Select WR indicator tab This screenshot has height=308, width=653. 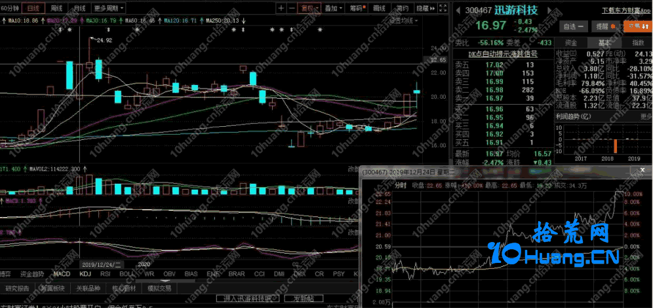click(x=149, y=275)
